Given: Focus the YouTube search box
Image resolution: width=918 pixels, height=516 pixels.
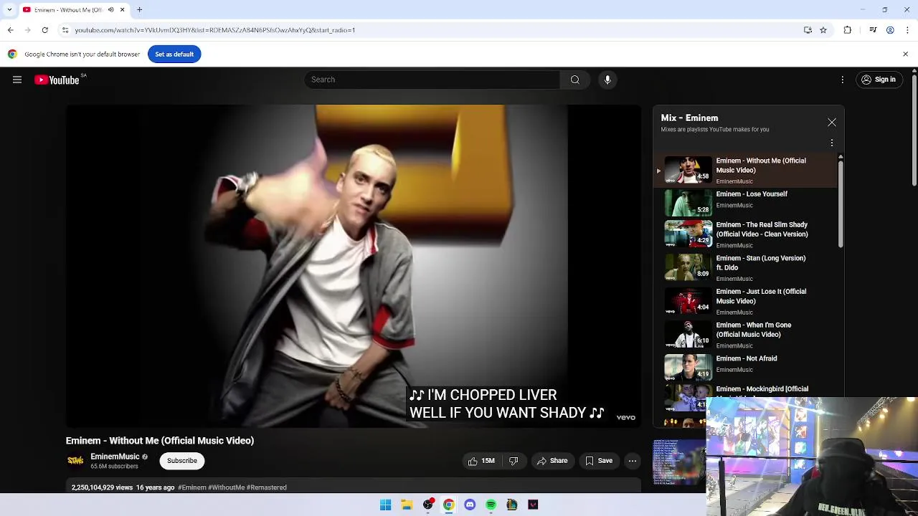Looking at the screenshot, I should point(432,80).
